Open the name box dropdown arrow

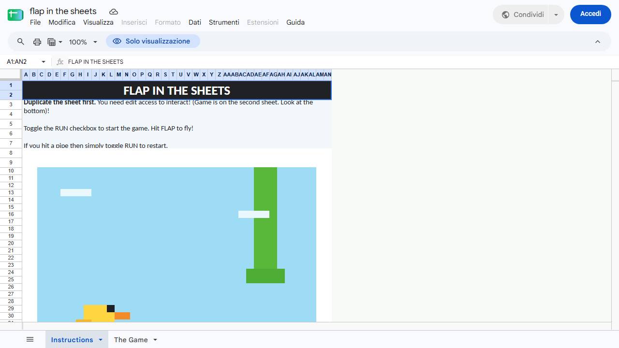coord(44,62)
